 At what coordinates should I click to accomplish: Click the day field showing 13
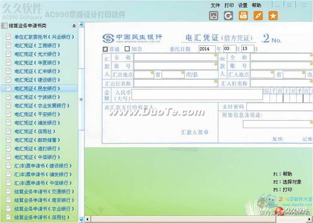(248, 48)
